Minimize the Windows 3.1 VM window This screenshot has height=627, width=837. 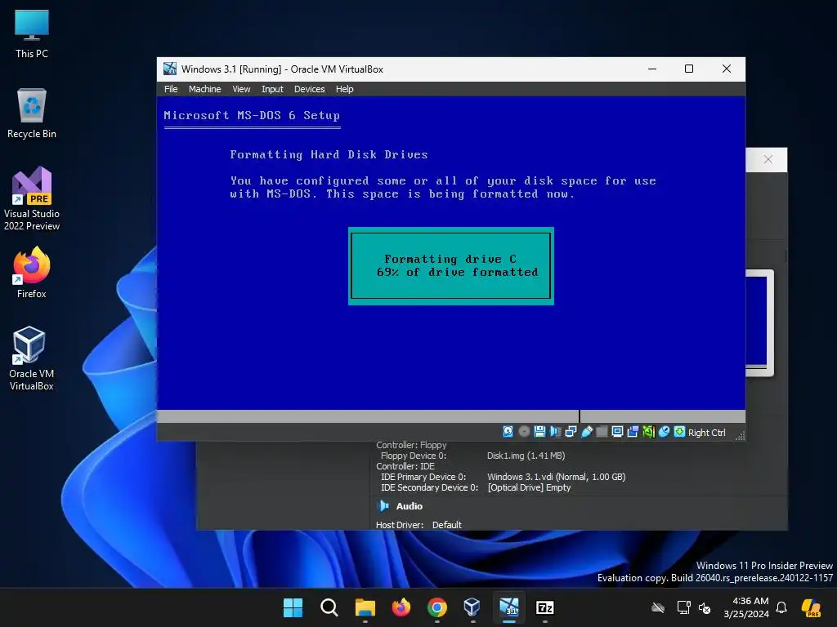pyautogui.click(x=652, y=69)
